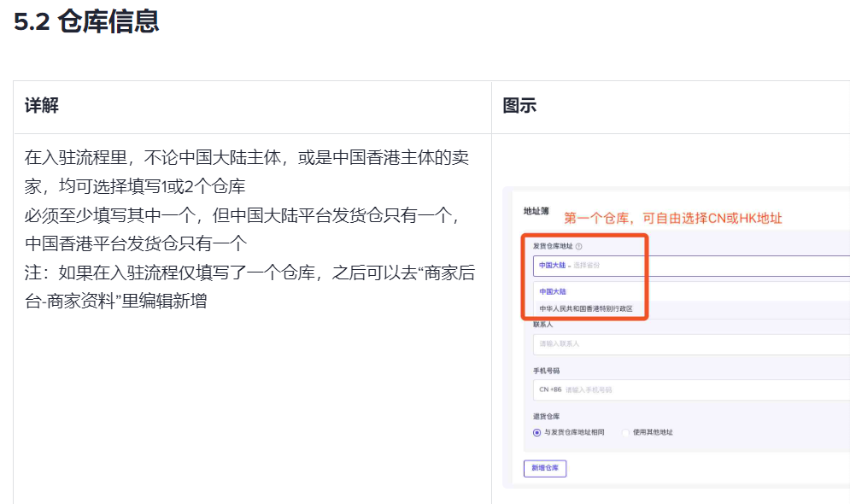This screenshot has width=850, height=504.
Task: Click the 发货仓库地址 field label
Action: pyautogui.click(x=553, y=246)
